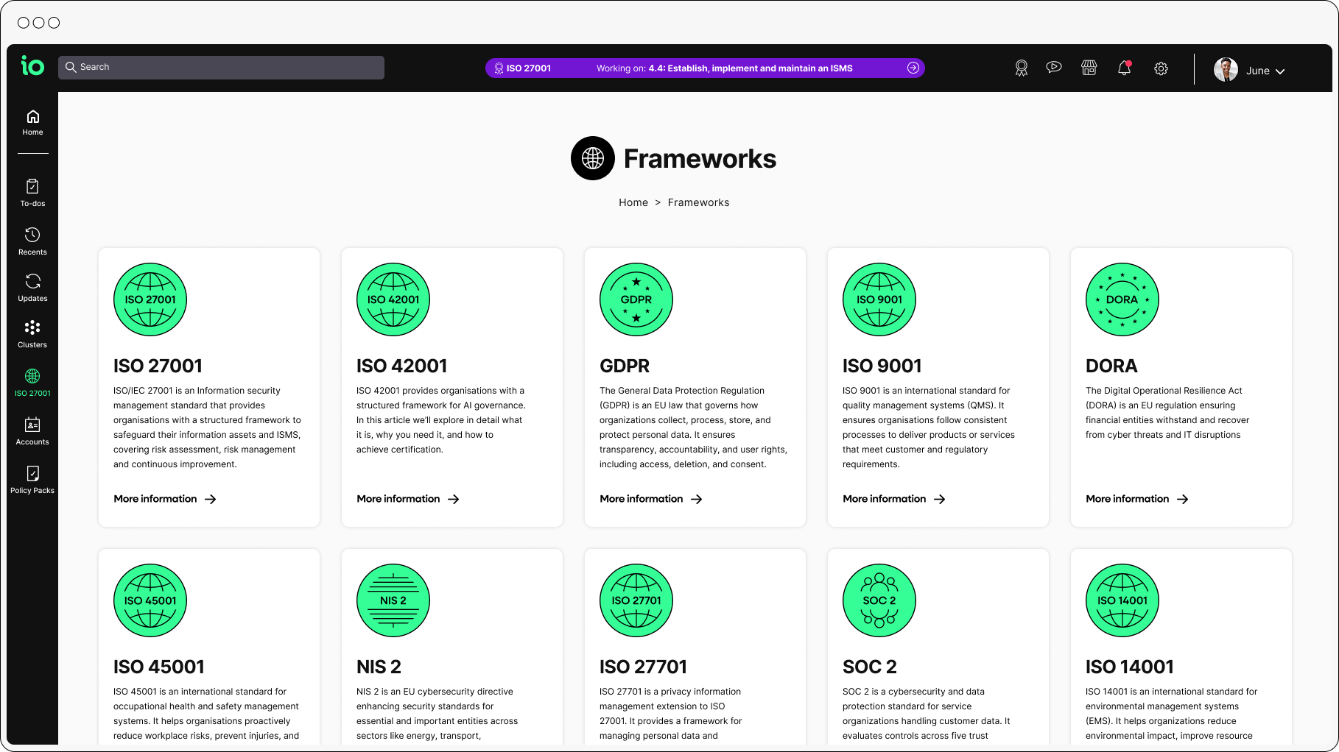Screen dimensions: 1339x752
Task: Open the Home sidebar item
Action: tap(32, 123)
